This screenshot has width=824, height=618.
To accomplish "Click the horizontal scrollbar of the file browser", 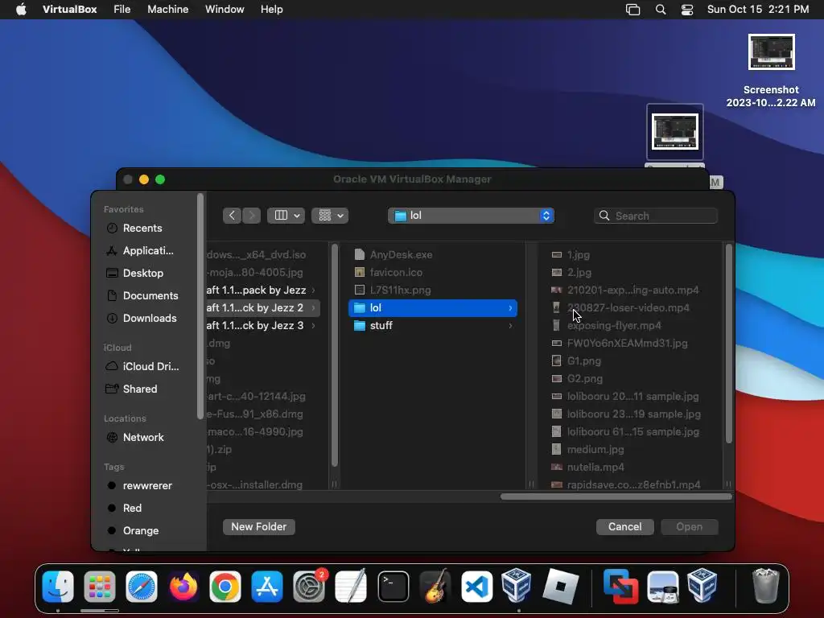I will 616,496.
